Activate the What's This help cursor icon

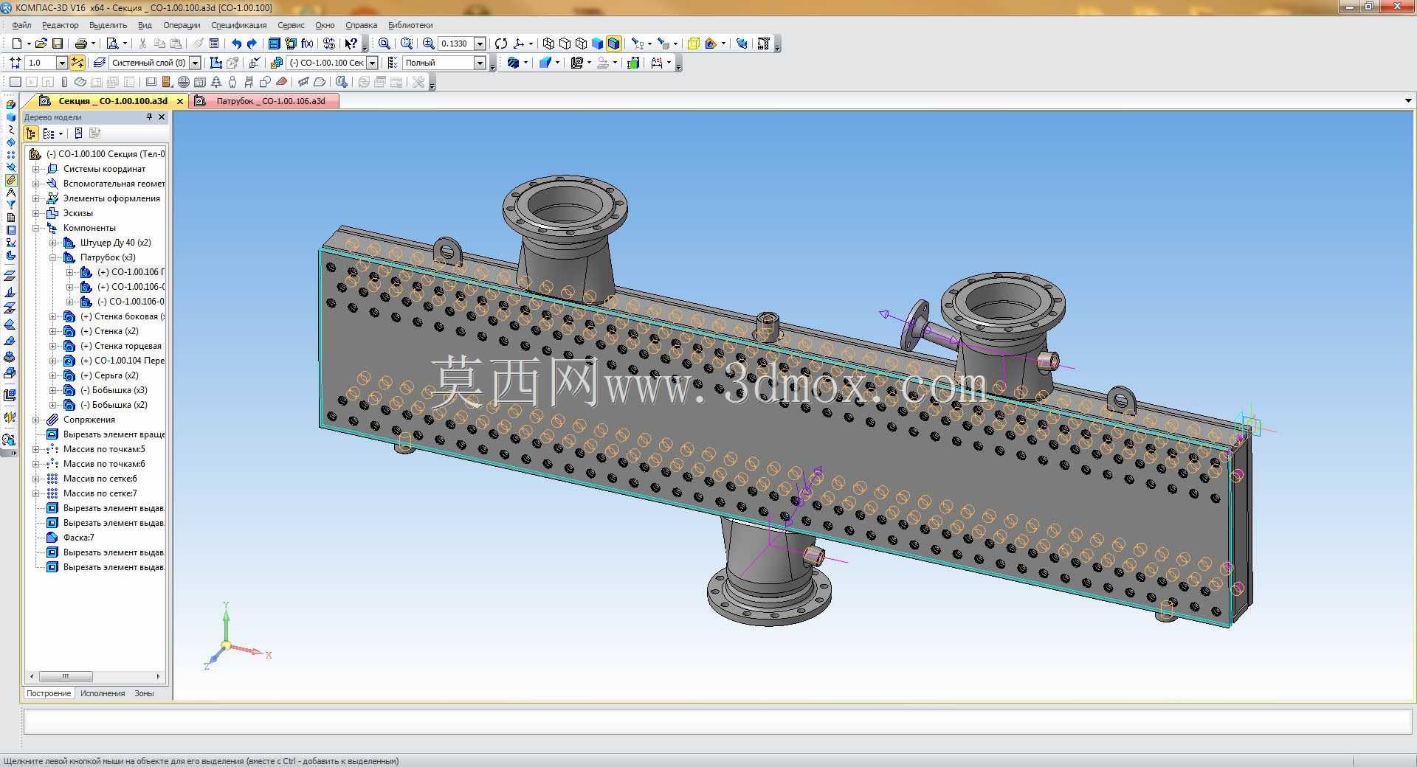[x=351, y=44]
